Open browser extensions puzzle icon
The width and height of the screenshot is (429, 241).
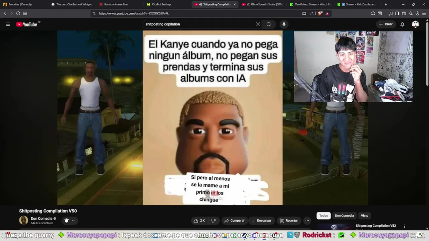(373, 13)
